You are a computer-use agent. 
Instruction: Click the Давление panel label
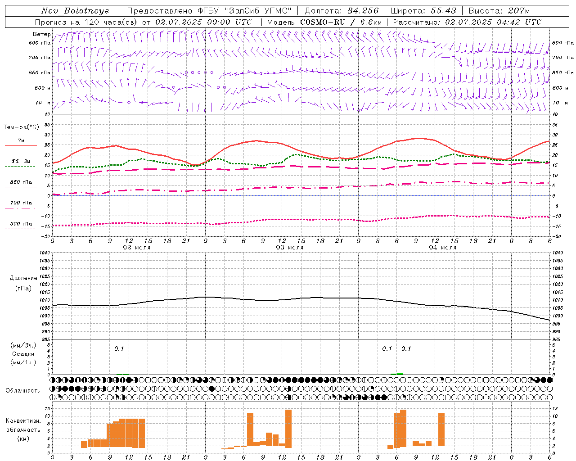[x=23, y=278]
